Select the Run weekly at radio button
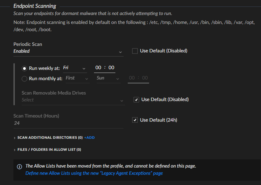261x185 pixels. pos(25,68)
